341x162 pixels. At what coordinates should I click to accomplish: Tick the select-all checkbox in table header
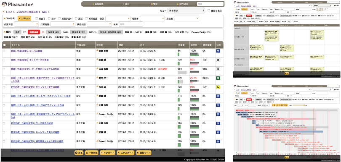point(4,45)
